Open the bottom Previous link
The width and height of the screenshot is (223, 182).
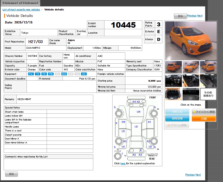(190, 175)
